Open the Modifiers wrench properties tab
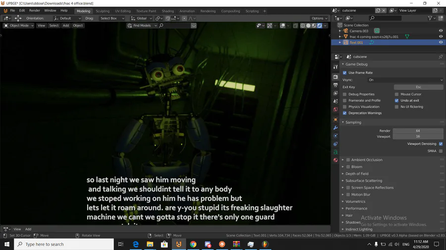The width and height of the screenshot is (446, 250). (x=335, y=127)
